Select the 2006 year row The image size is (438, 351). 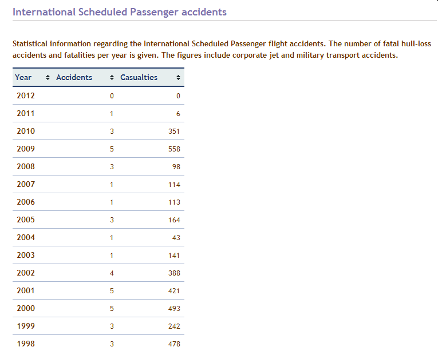[98, 202]
